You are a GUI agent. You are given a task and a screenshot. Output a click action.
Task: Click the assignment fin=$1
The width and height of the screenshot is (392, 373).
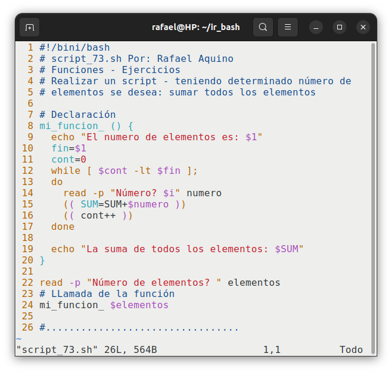click(x=69, y=148)
